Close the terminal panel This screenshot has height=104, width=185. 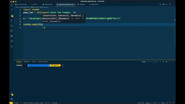pos(173,62)
